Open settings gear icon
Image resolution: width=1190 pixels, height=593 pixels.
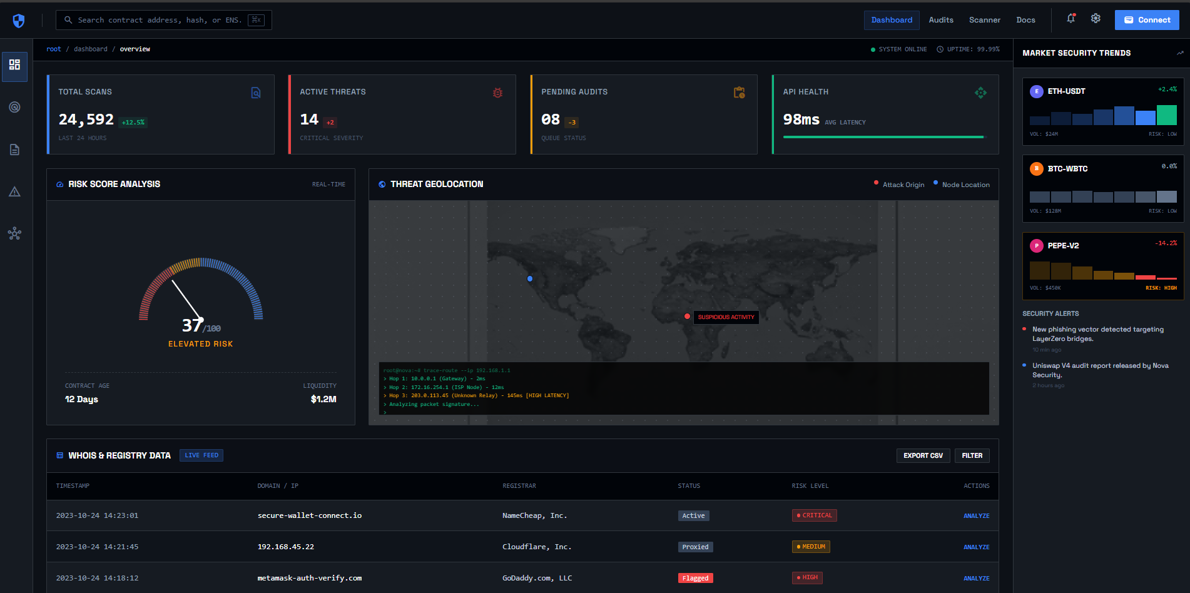pos(1096,19)
